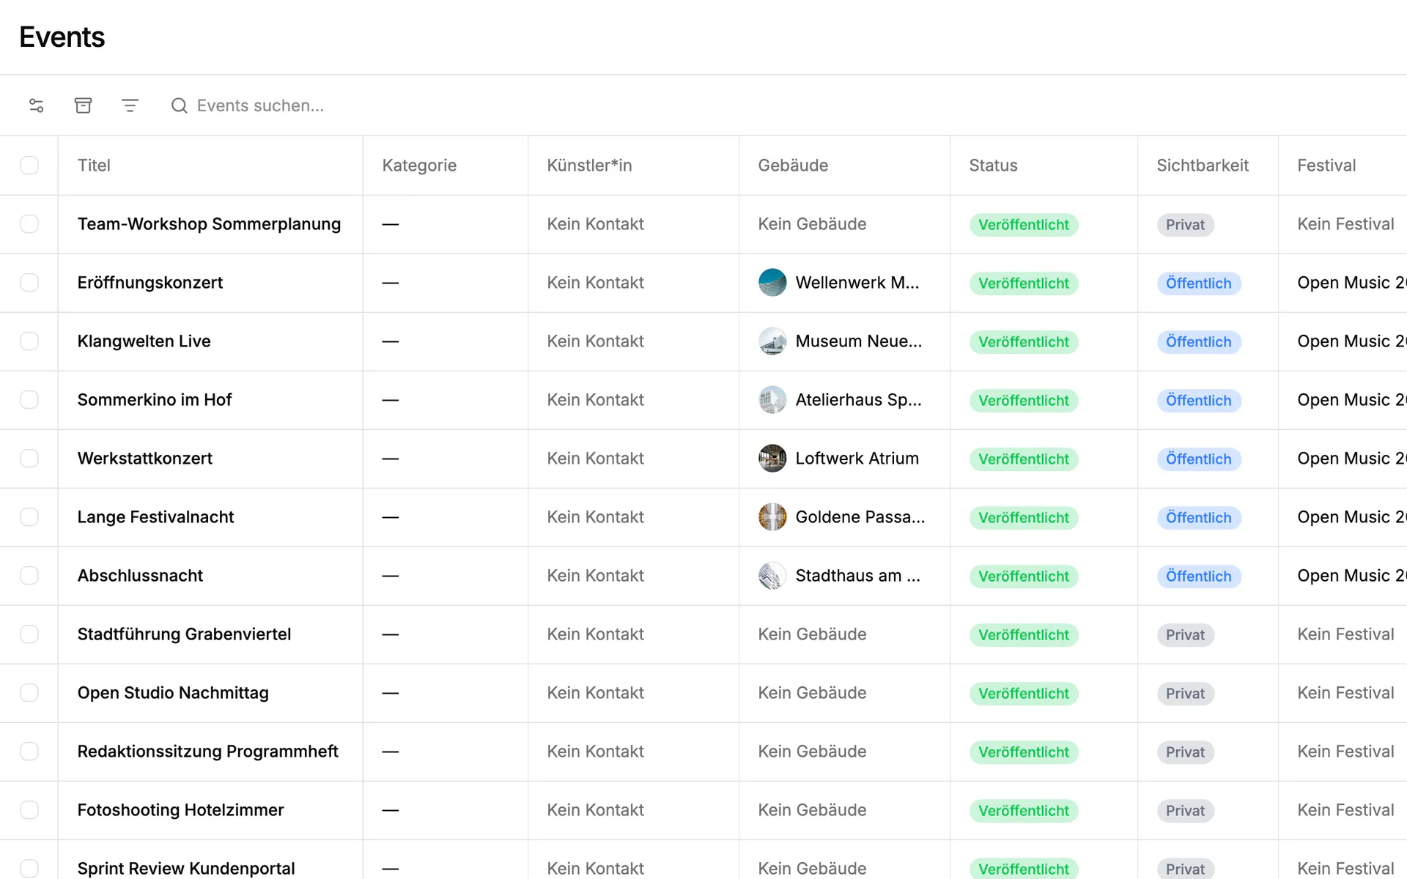This screenshot has width=1407, height=879.
Task: Tick the Werkstattkonzert row checkbox
Action: (29, 459)
